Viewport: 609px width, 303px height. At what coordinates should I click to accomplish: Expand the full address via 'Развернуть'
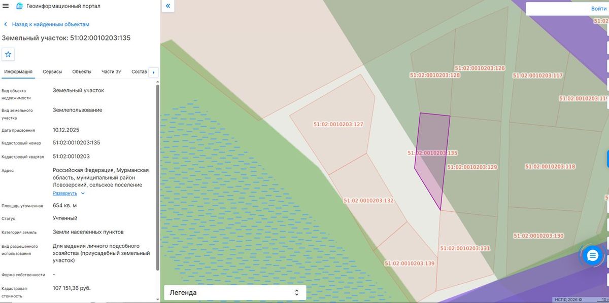65,193
